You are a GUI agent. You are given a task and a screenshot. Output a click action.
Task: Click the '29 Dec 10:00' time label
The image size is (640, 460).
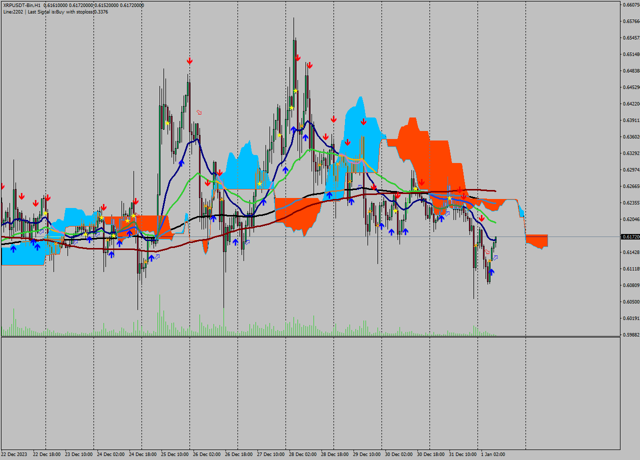(366, 454)
